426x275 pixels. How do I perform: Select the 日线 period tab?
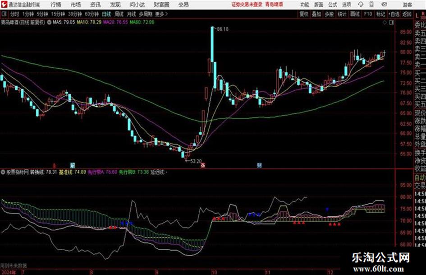coord(106,14)
